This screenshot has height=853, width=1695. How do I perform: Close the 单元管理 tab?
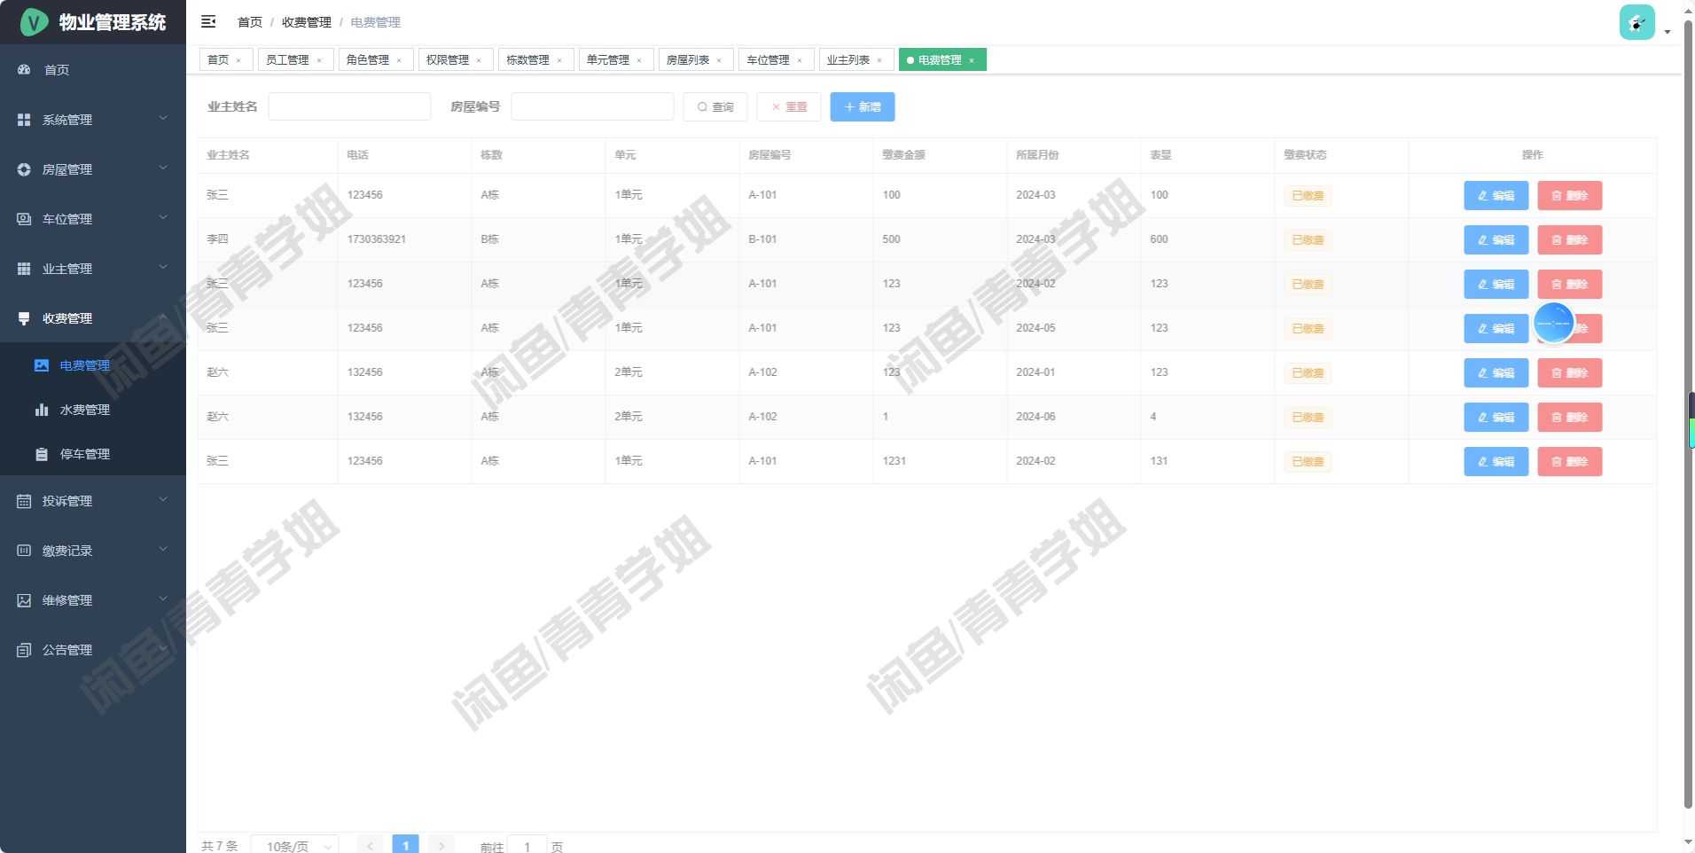[x=639, y=60]
